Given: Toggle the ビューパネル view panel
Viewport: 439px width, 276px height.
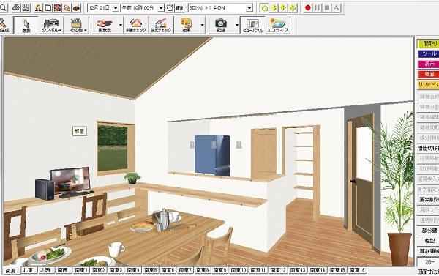Looking at the screenshot, I should point(252,25).
